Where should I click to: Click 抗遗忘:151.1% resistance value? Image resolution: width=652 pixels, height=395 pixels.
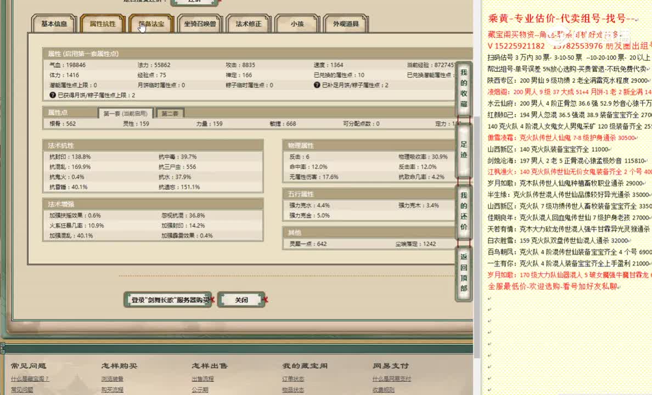pos(179,187)
